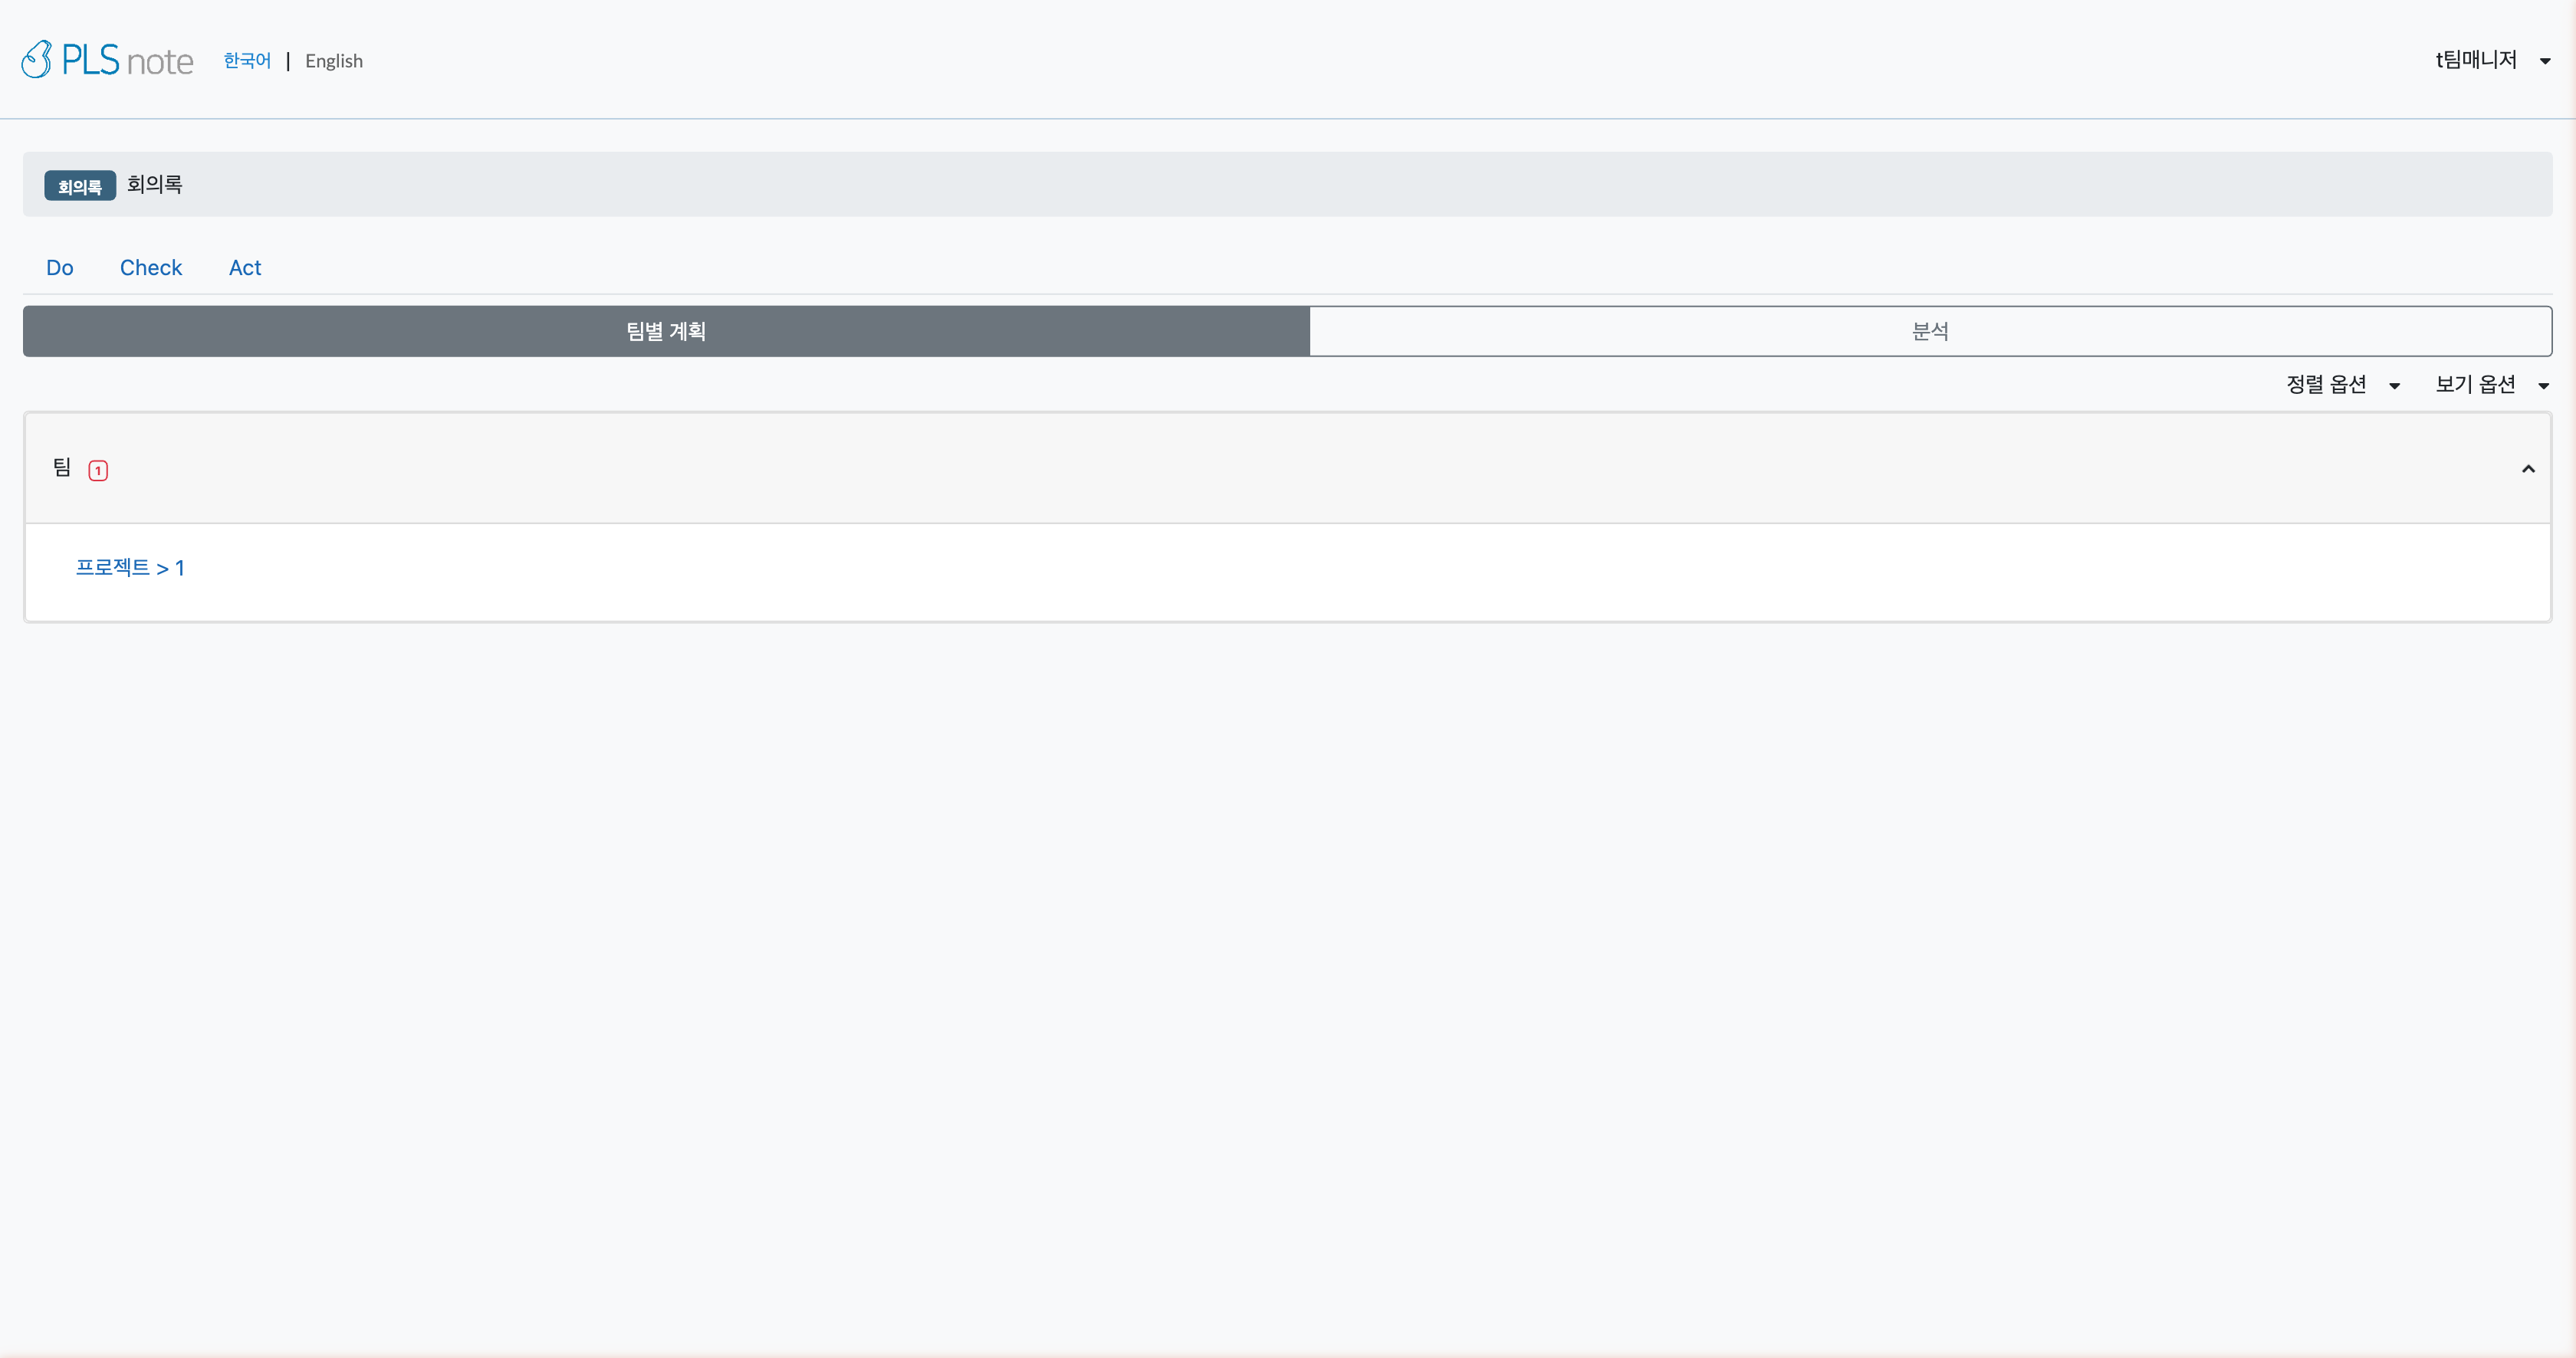The image size is (2576, 1358).
Task: Click the dark 회의록 badge label
Action: click(80, 186)
